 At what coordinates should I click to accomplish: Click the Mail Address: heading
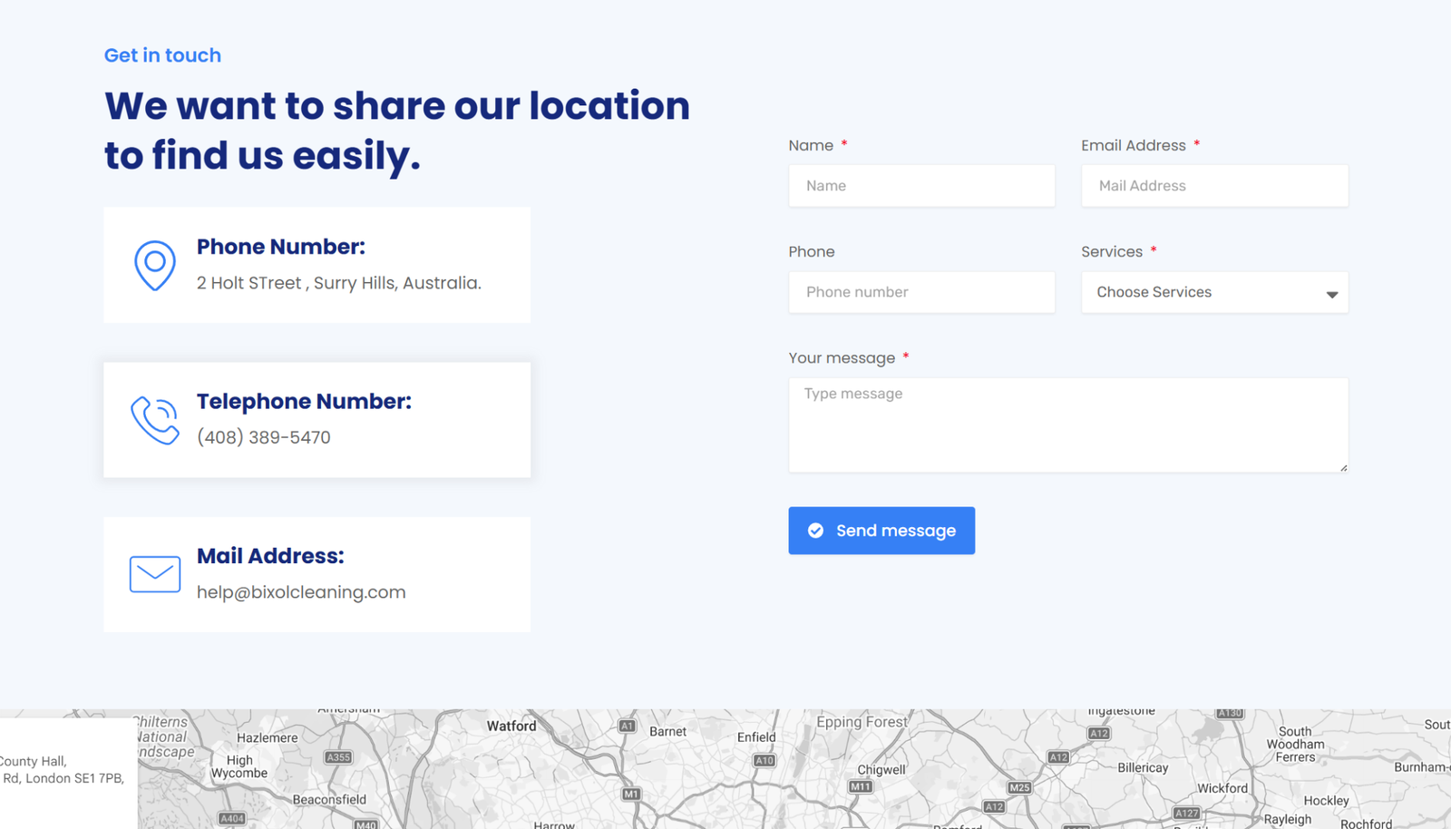pyautogui.click(x=270, y=556)
